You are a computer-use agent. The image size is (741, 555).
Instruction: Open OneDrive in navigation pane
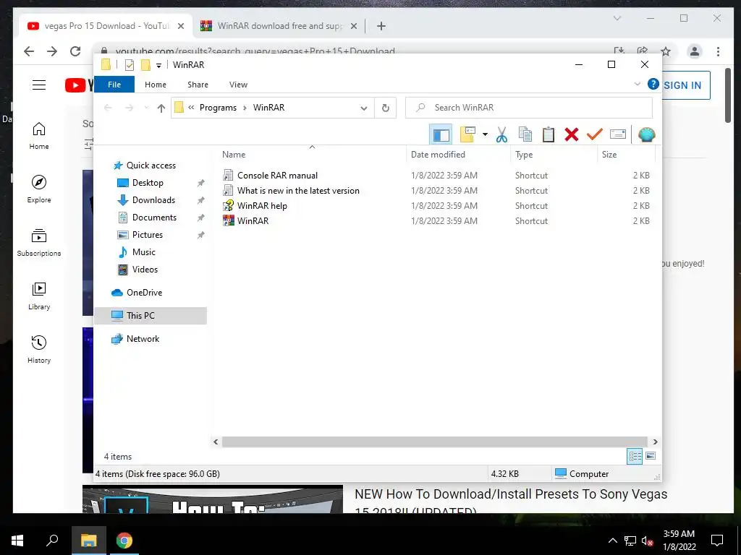[144, 293]
